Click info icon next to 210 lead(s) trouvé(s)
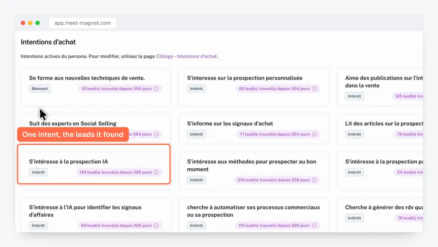438x247 pixels. click(315, 180)
